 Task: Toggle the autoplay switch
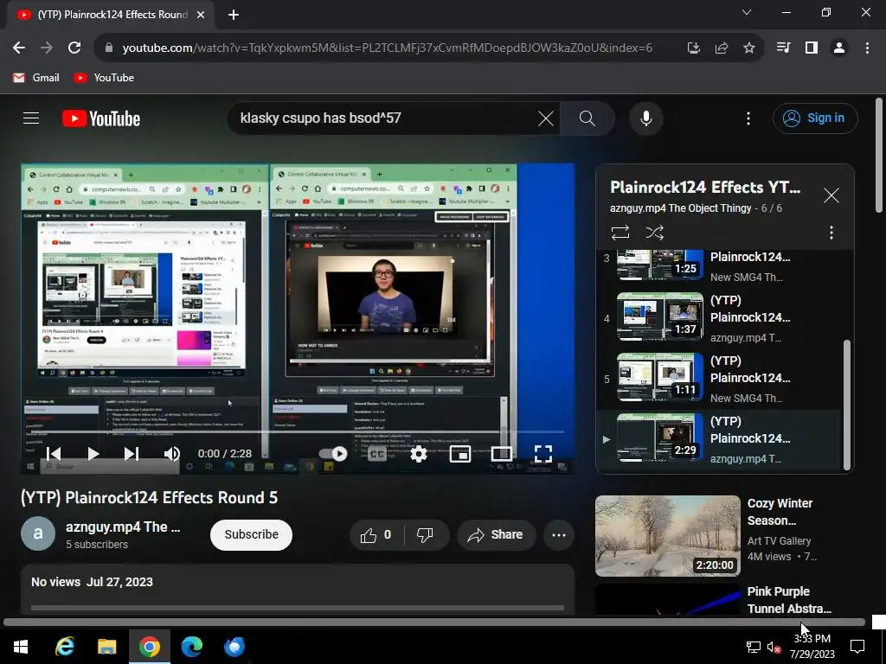pyautogui.click(x=333, y=453)
